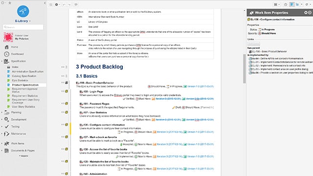Image resolution: width=313 pixels, height=176 pixels.
Task: Collapse the left navigation sidebar
Action: 45,3
